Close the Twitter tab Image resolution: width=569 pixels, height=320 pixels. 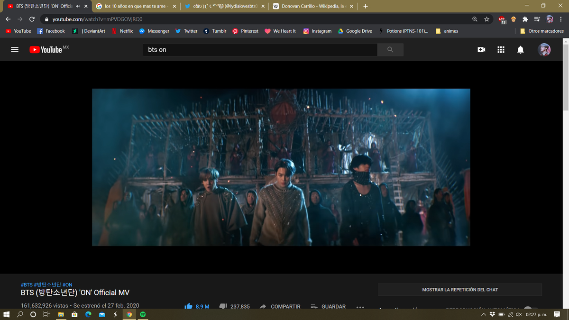(263, 6)
